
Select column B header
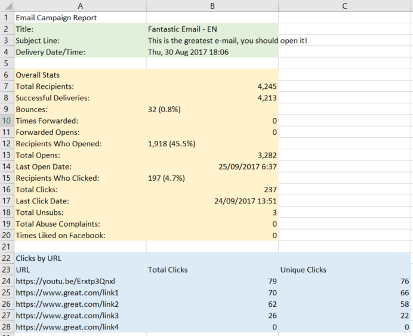pyautogui.click(x=212, y=5)
